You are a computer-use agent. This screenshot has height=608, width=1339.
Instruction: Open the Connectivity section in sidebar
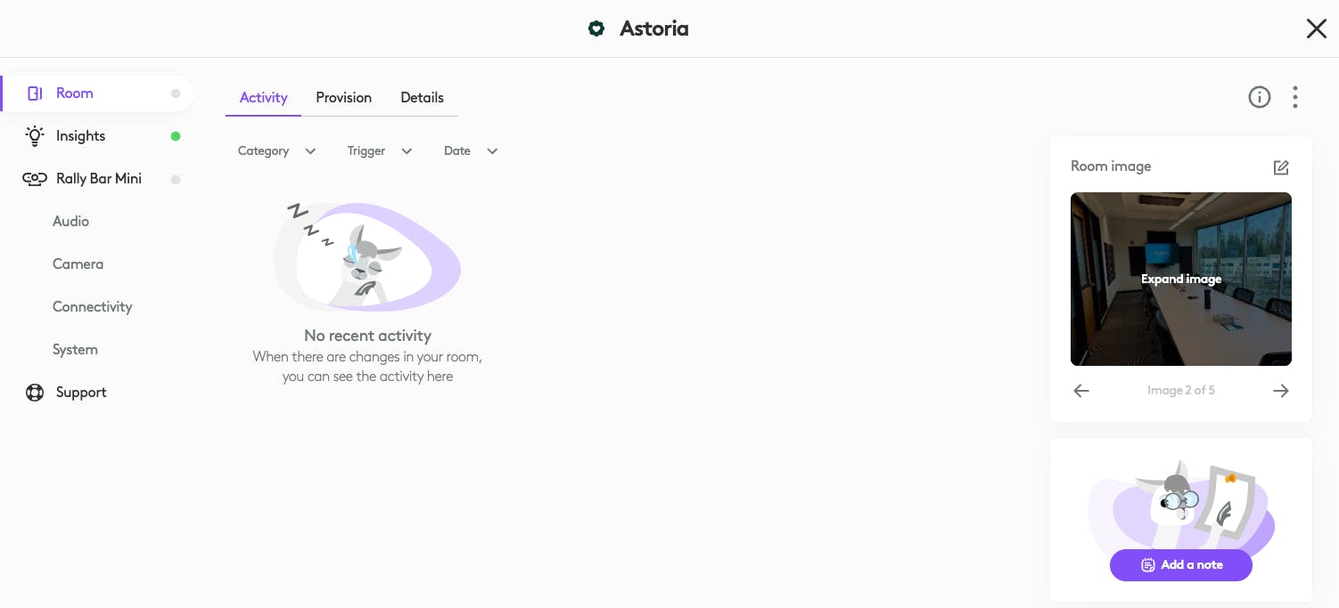click(92, 307)
